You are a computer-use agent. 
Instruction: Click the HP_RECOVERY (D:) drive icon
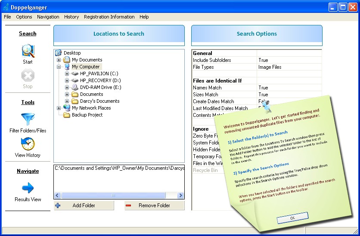point(75,80)
